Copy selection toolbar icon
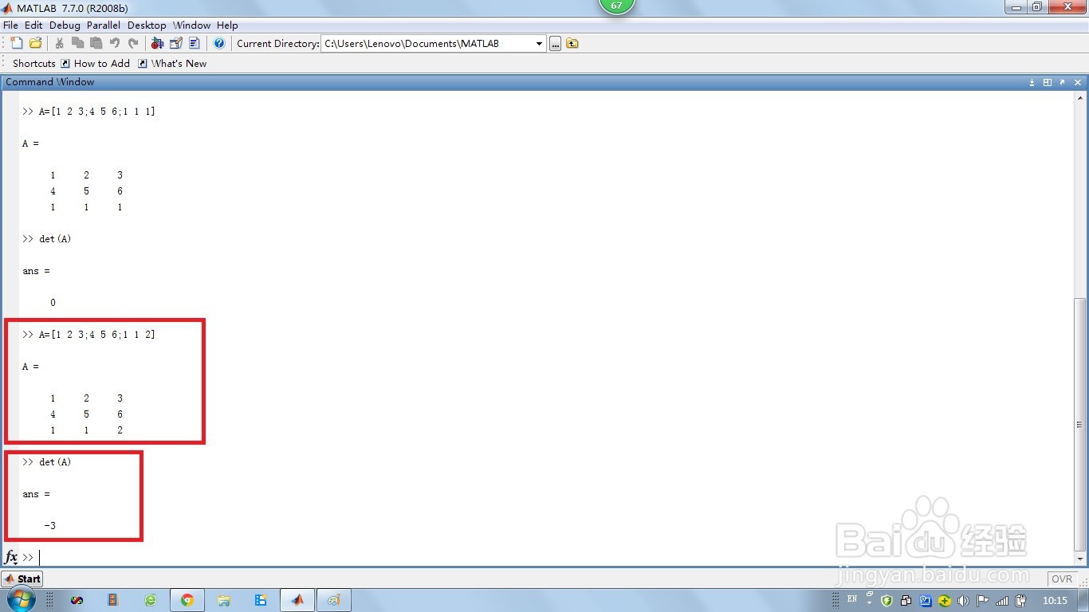 [x=77, y=43]
